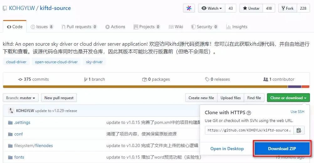Click the cloud-driver topic tag
Viewport: 314px width, 163px height.
(x=16, y=62)
